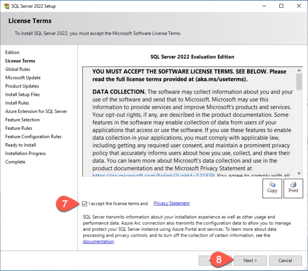Image resolution: width=308 pixels, height=271 pixels.
Task: Select Feature Selection in the sidebar
Action: pos(23,119)
